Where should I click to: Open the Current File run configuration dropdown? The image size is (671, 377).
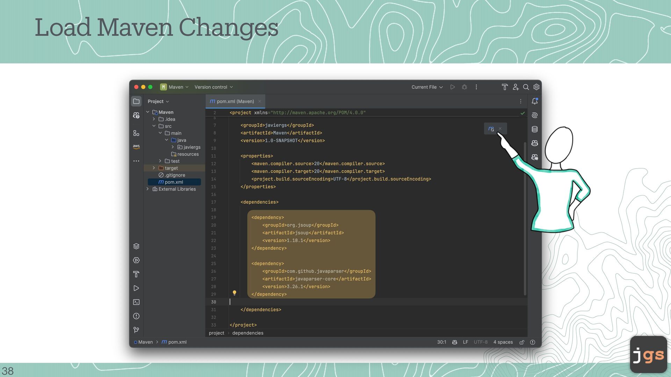coord(427,87)
